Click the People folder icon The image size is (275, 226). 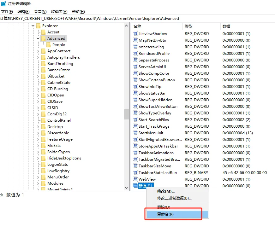click(49, 45)
